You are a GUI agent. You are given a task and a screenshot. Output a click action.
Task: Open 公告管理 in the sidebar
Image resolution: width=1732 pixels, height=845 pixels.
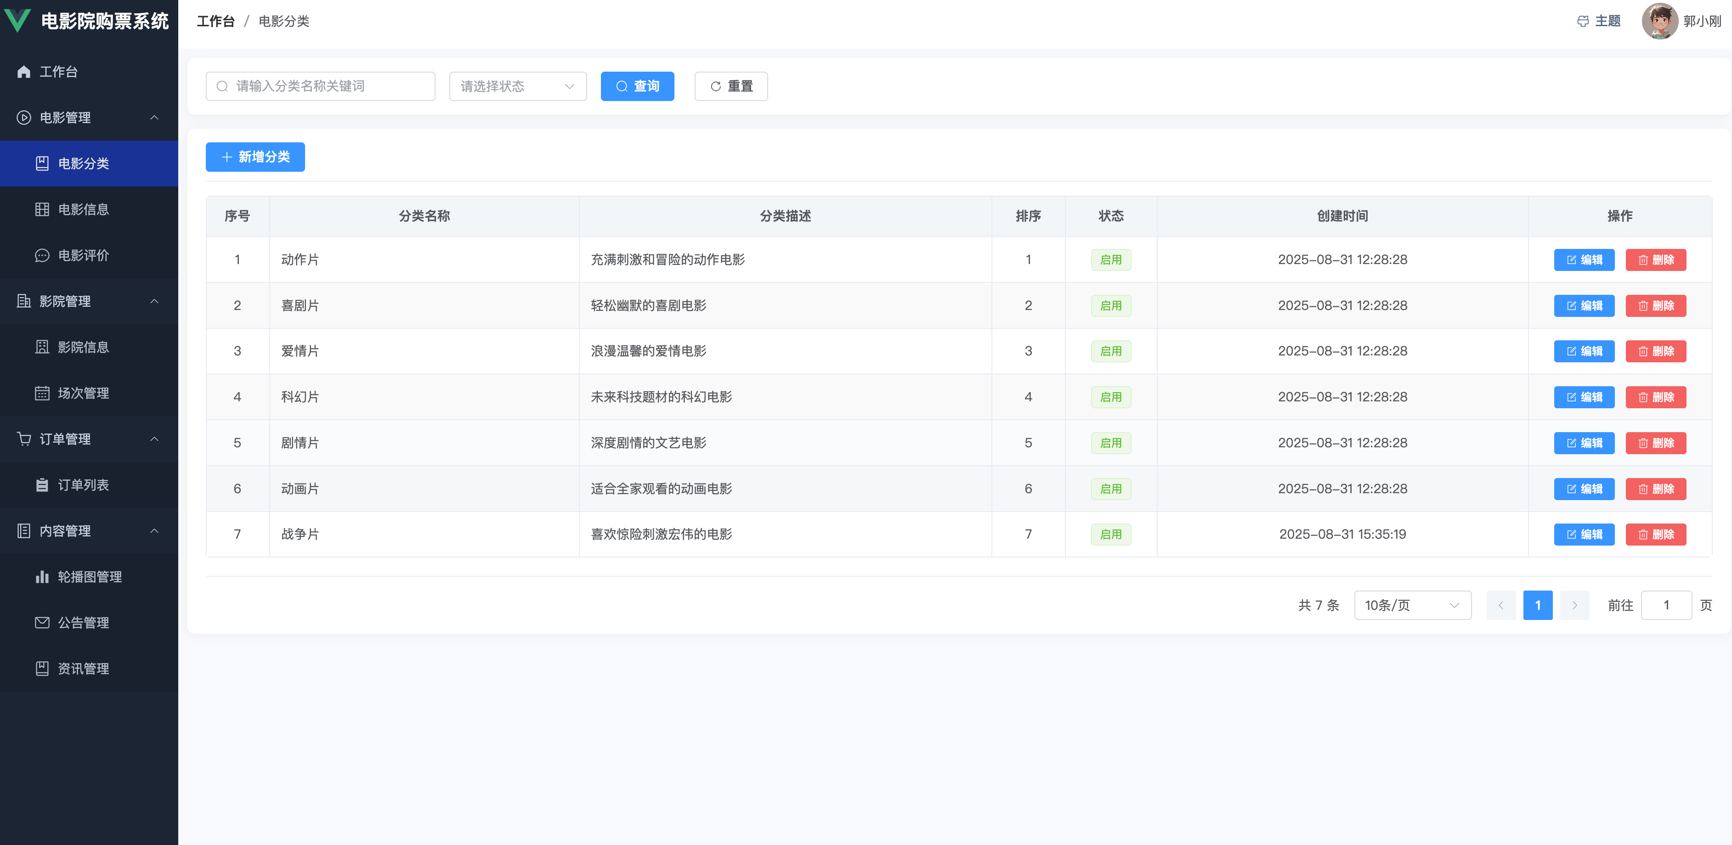click(x=83, y=623)
